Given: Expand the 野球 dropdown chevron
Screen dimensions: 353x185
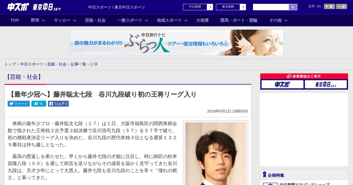Looking at the screenshot, I should [x=44, y=20].
